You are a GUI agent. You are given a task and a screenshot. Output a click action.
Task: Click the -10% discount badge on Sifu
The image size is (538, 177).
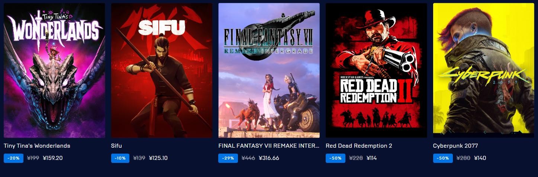120,158
